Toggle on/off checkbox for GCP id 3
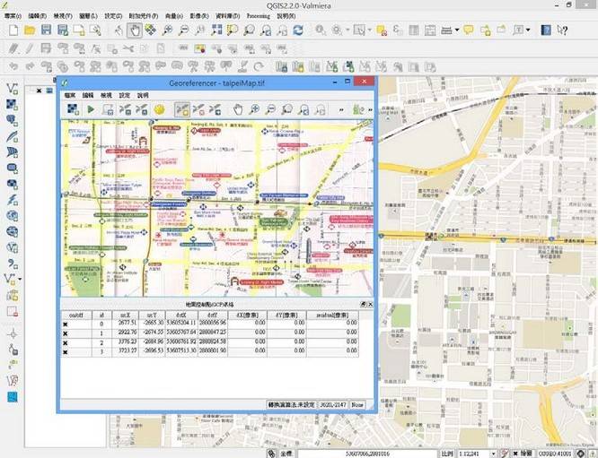This screenshot has width=598, height=458. point(66,351)
